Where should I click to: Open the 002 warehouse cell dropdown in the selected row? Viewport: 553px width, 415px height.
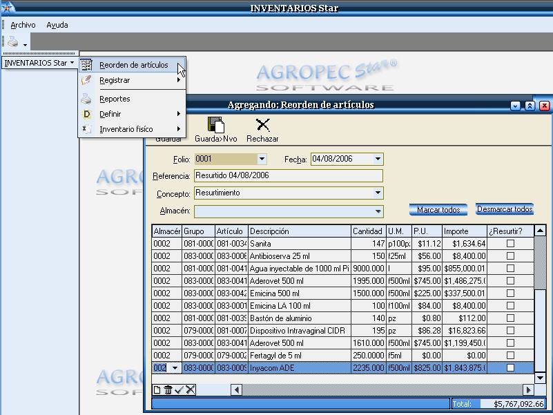click(x=175, y=368)
